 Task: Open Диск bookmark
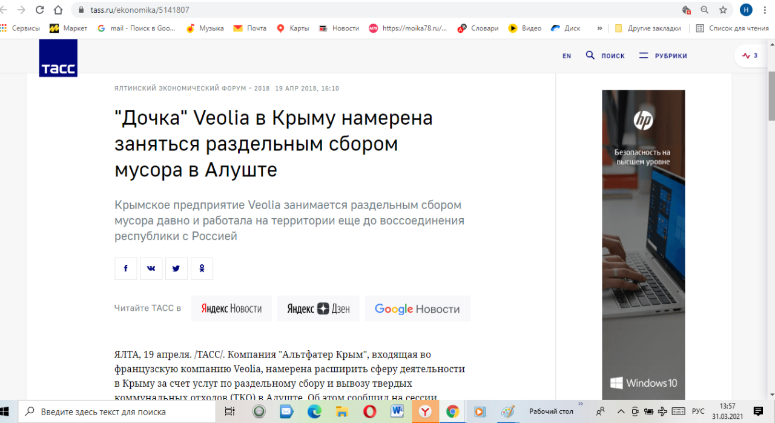pyautogui.click(x=566, y=28)
